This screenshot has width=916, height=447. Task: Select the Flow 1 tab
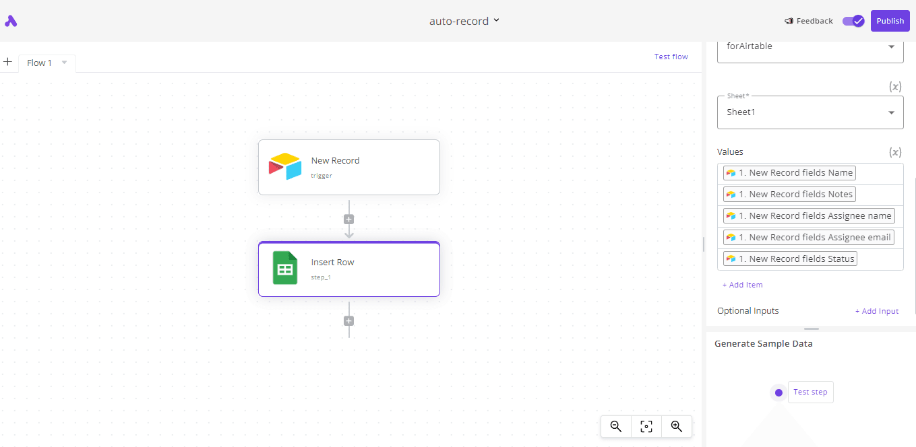point(38,63)
